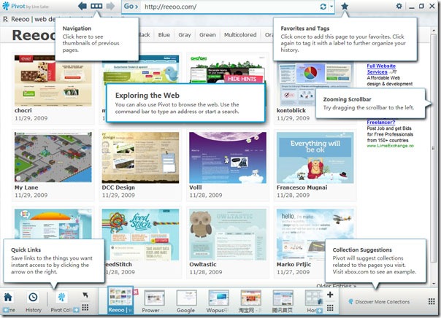Switch to the 腾讯首页 tab thumbnail
The width and height of the screenshot is (441, 318).
[283, 298]
